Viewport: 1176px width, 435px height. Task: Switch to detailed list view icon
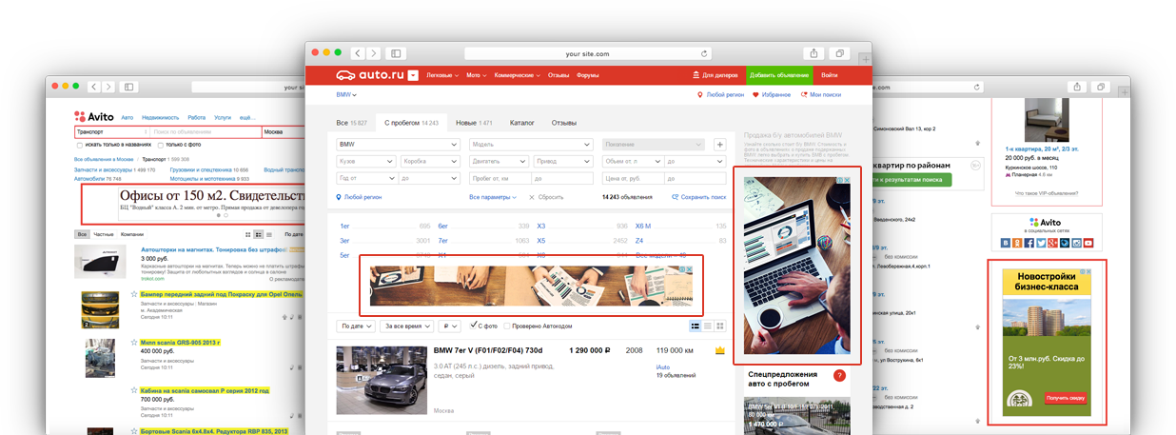tap(696, 326)
